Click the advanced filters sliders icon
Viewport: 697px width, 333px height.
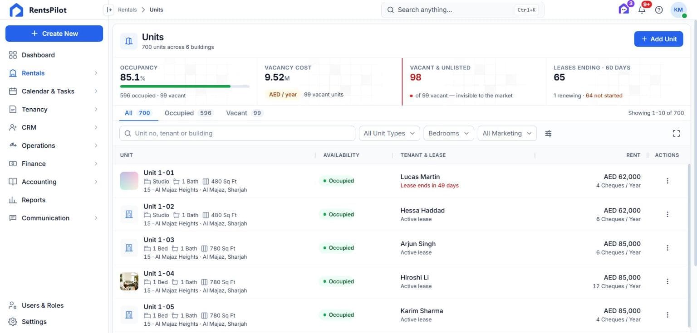548,133
